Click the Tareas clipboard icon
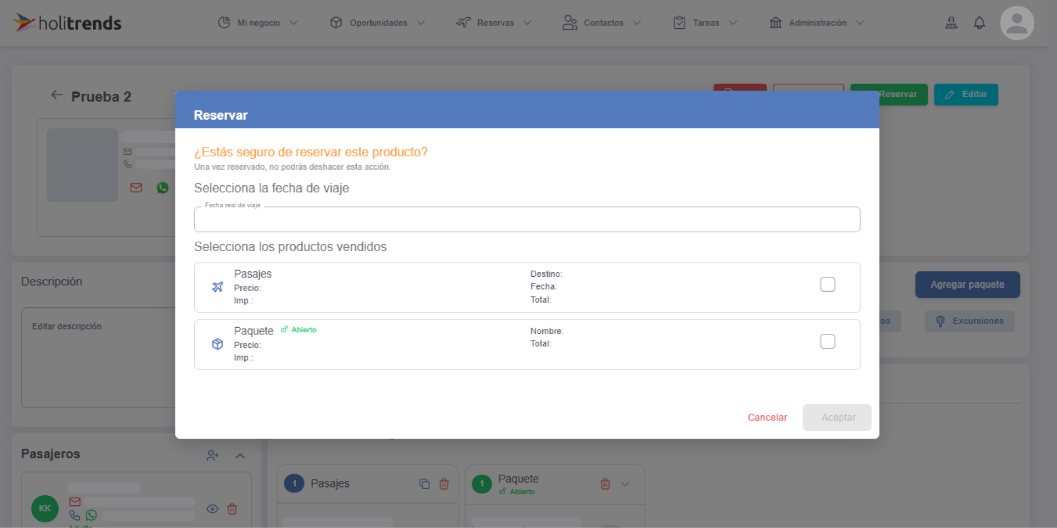The height and width of the screenshot is (528, 1057). click(679, 23)
